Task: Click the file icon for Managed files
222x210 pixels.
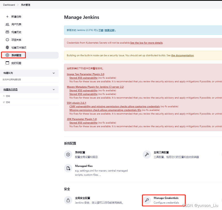Action: (x=68, y=168)
